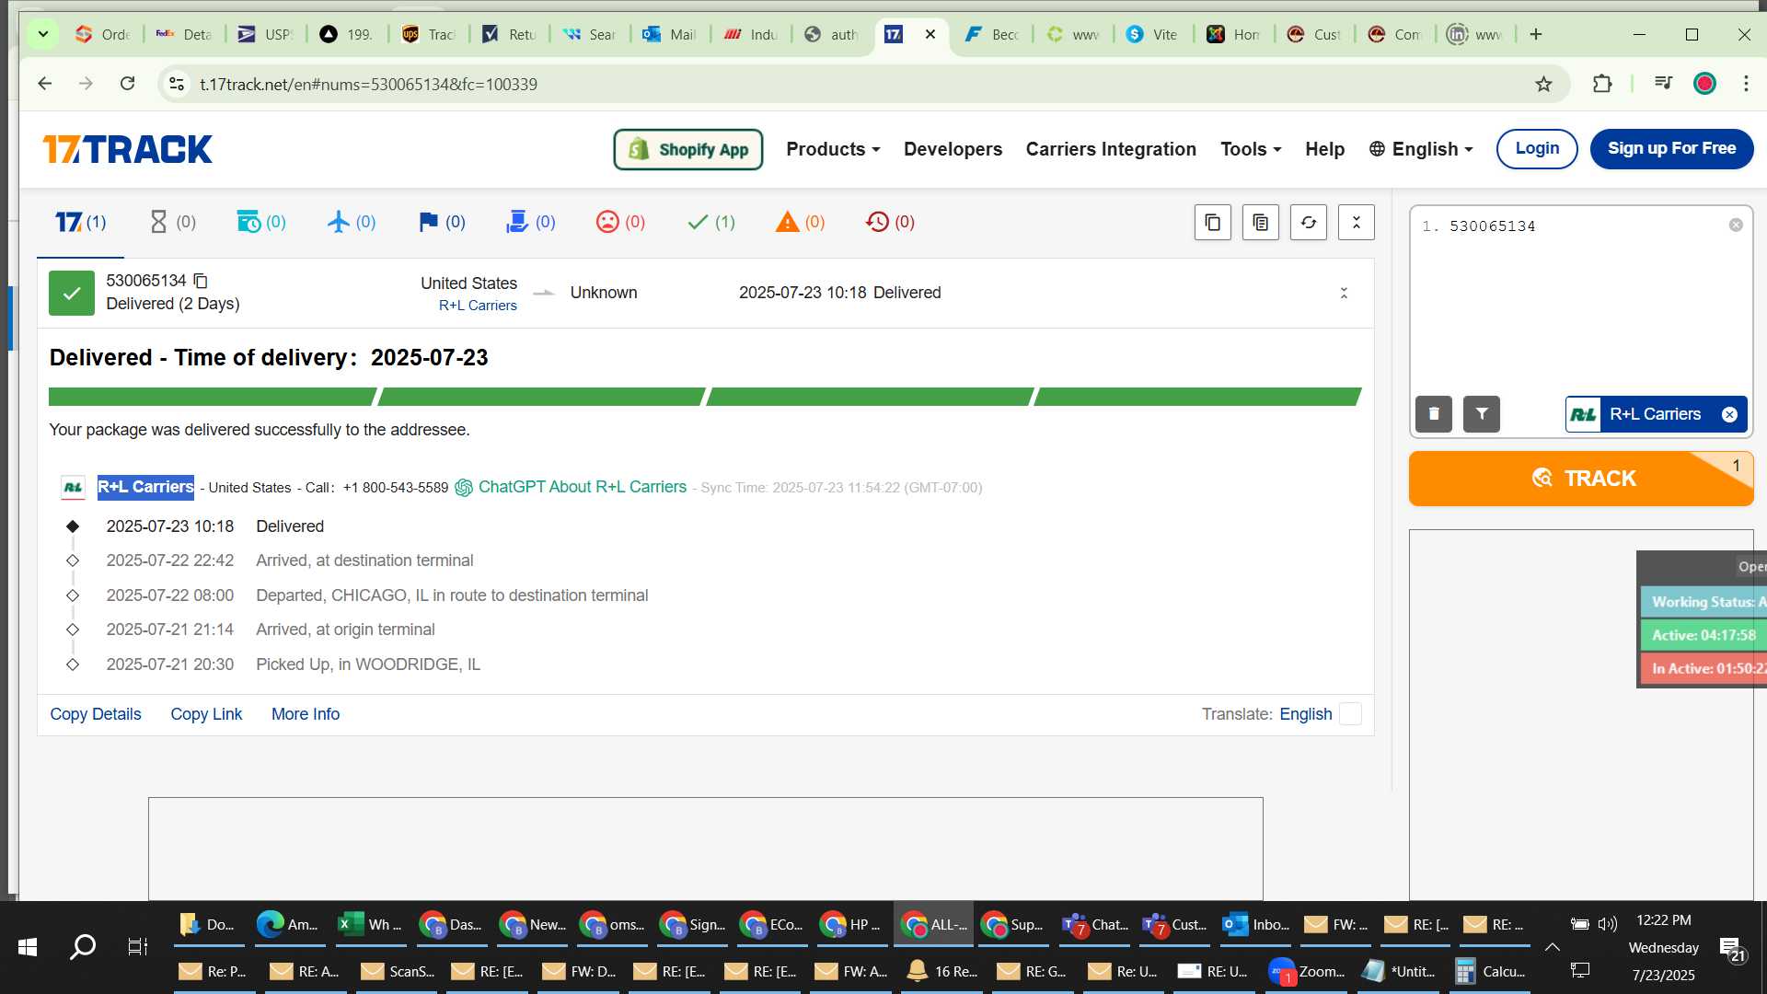This screenshot has height=994, width=1767.
Task: Refresh tracking results icon
Action: [x=1309, y=223]
